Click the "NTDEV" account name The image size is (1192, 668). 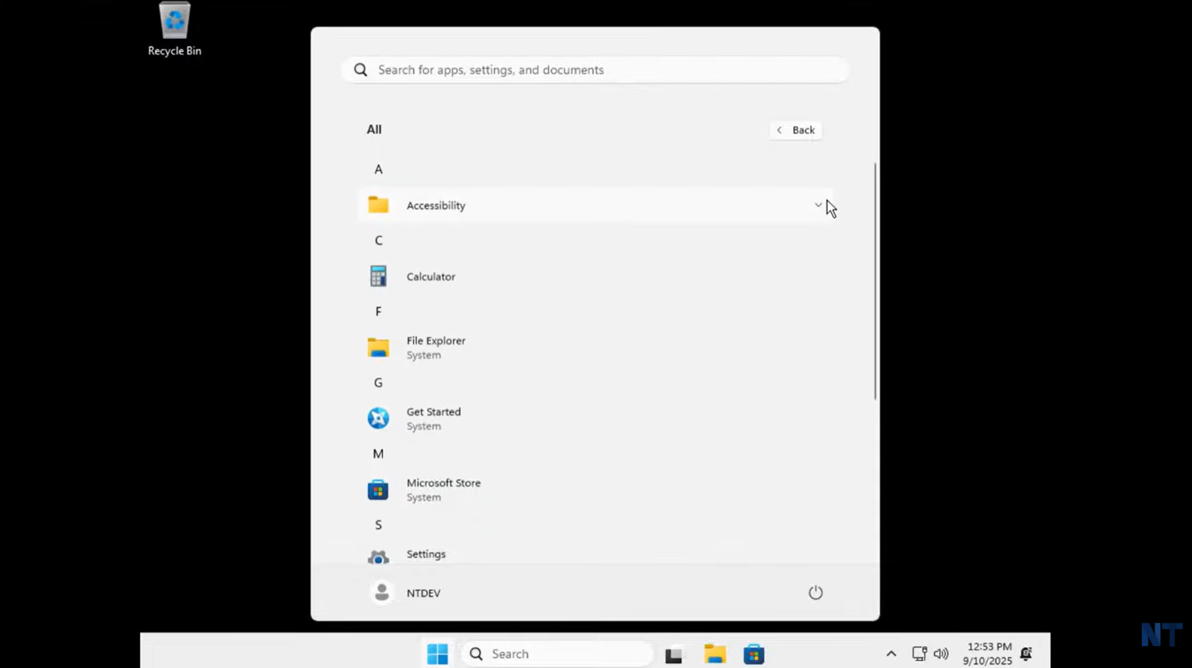tap(423, 593)
